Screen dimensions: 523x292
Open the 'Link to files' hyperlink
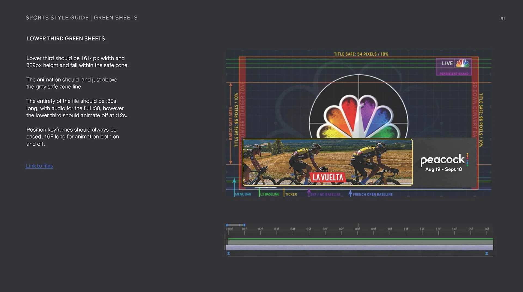click(x=39, y=166)
